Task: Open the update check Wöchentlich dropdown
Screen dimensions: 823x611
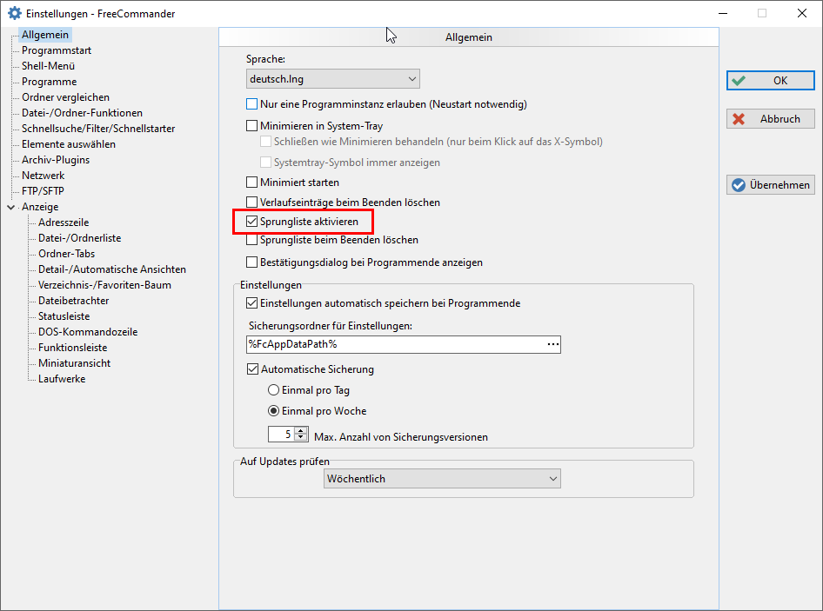Action: coord(442,478)
